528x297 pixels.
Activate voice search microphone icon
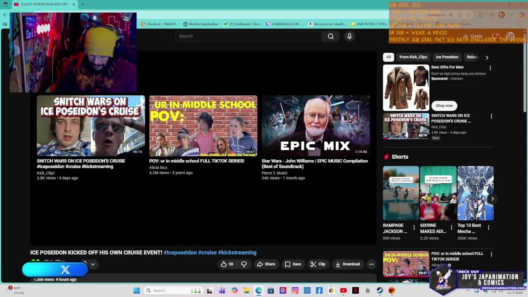[x=349, y=36]
